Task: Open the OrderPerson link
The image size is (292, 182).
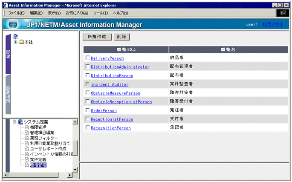Action: [104, 111]
